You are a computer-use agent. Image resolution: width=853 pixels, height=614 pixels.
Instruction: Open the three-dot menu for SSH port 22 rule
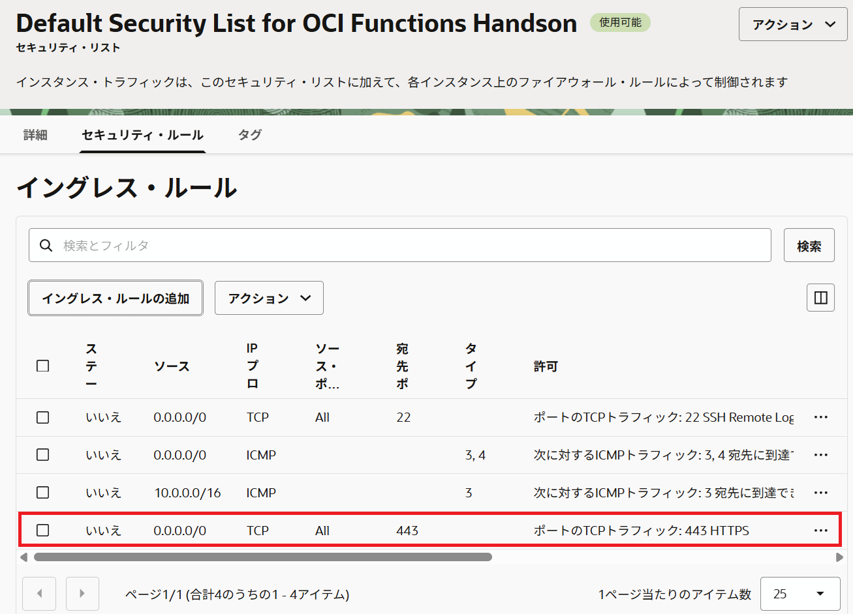820,417
